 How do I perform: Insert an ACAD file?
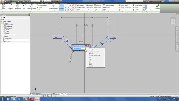pos(135,10)
